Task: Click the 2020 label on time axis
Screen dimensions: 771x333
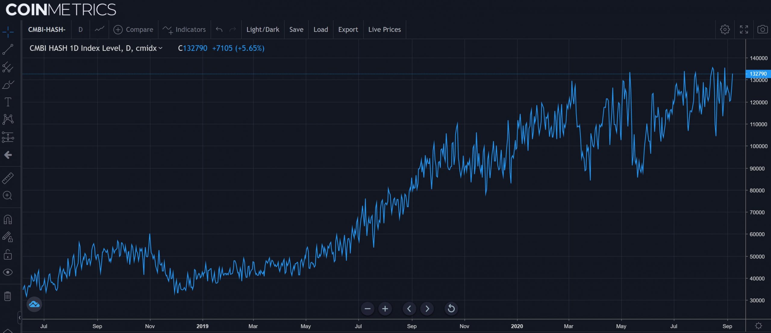Action: [517, 326]
